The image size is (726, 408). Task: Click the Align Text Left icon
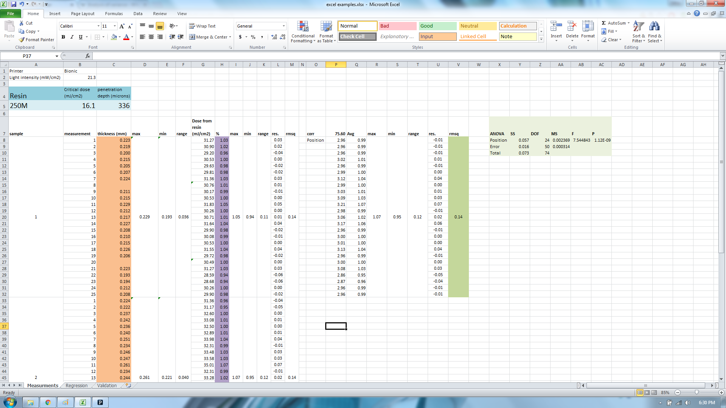(143, 37)
